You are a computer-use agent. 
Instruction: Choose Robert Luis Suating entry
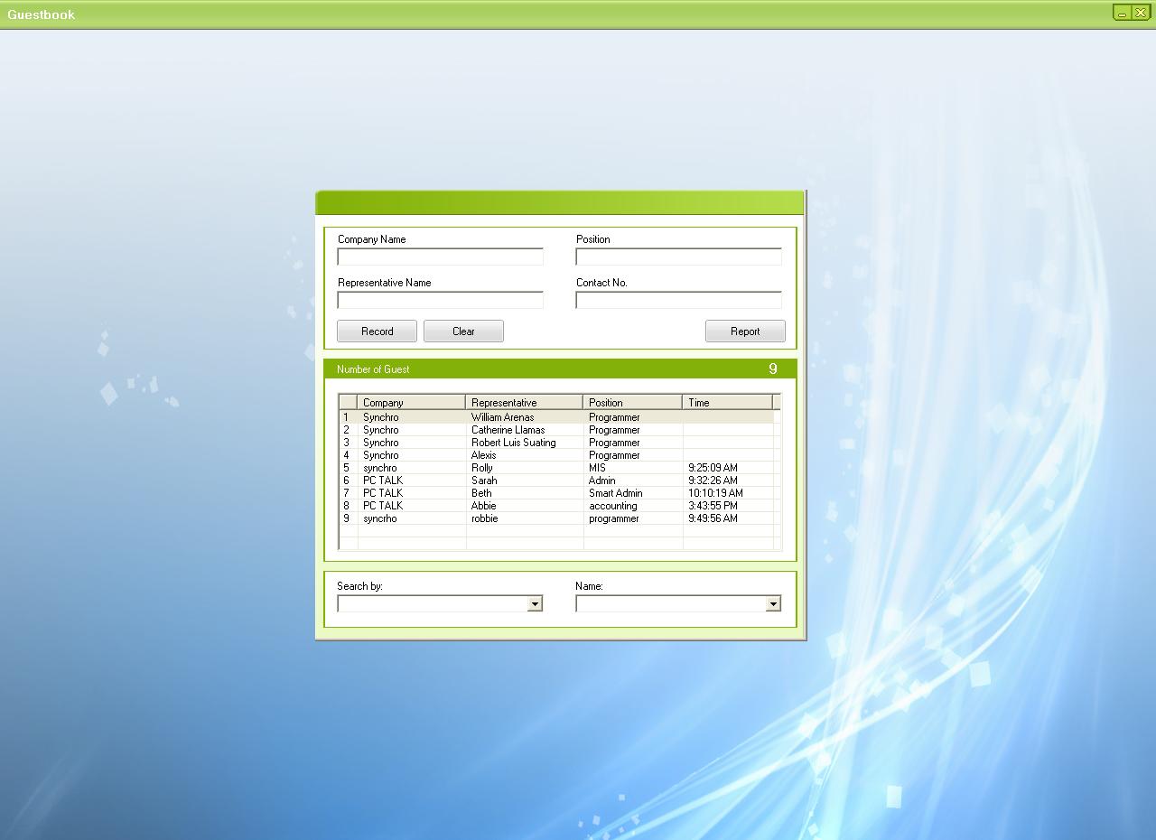pos(513,443)
